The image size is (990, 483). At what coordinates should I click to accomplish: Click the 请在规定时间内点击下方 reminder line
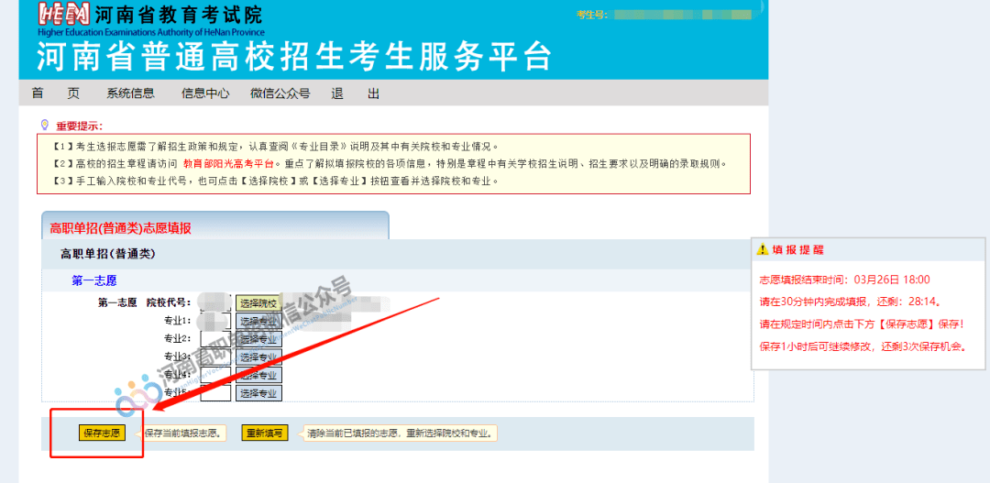862,324
